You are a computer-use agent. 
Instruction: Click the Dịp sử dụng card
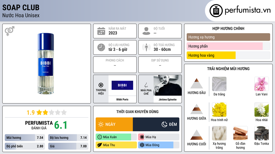160,65
